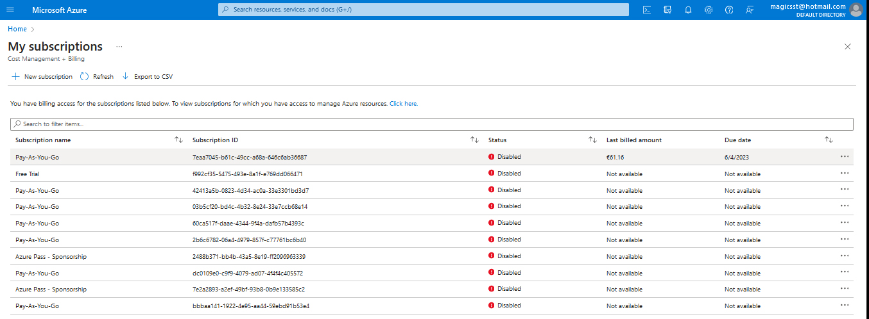The height and width of the screenshot is (319, 869).
Task: Select subscription ID 7eaa7045-b61c-49cc-a68a-646c6ab36687
Action: 250,157
